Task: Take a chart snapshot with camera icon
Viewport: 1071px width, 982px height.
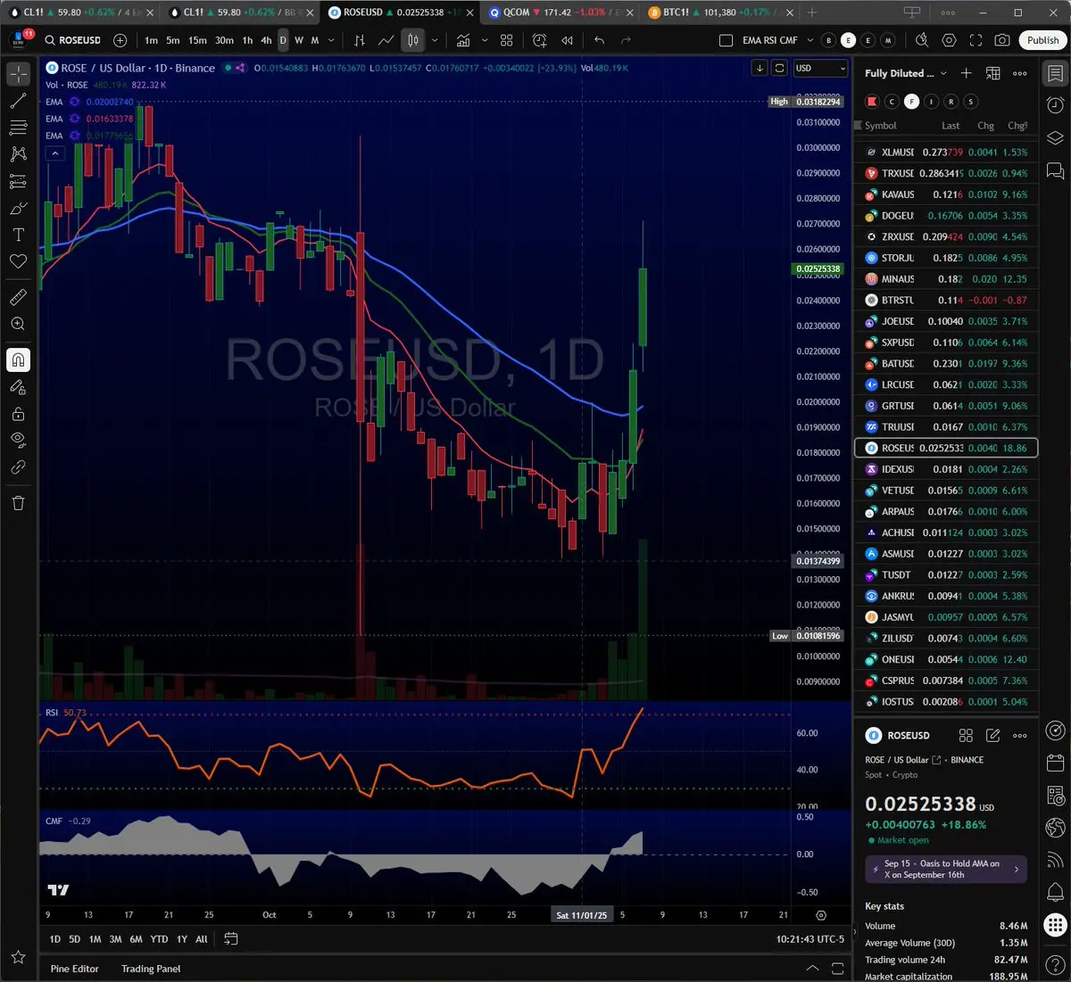Action: [x=1002, y=40]
